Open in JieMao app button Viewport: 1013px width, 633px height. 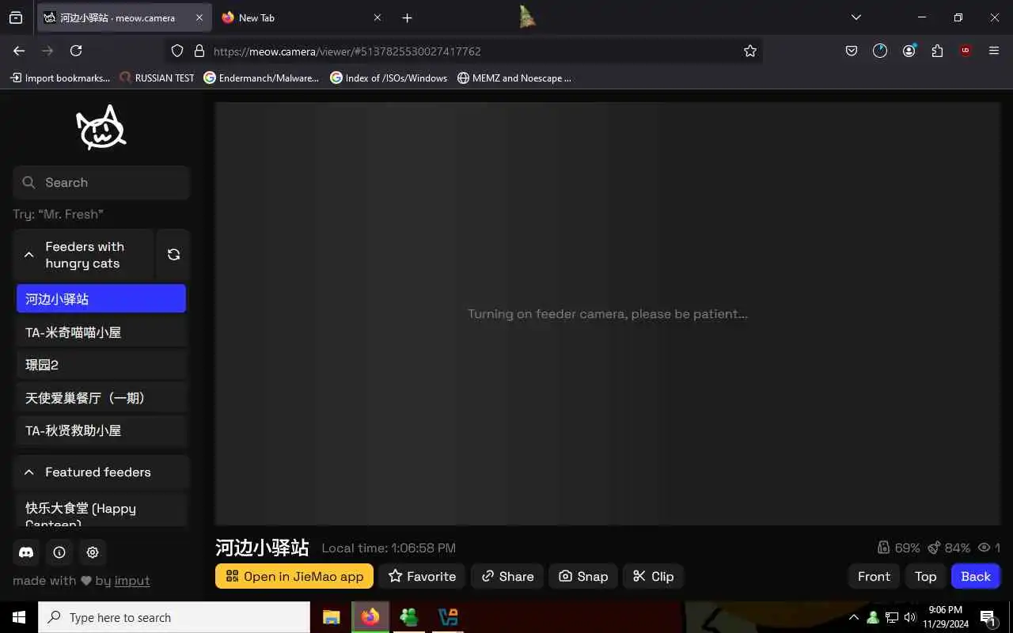[x=294, y=576]
